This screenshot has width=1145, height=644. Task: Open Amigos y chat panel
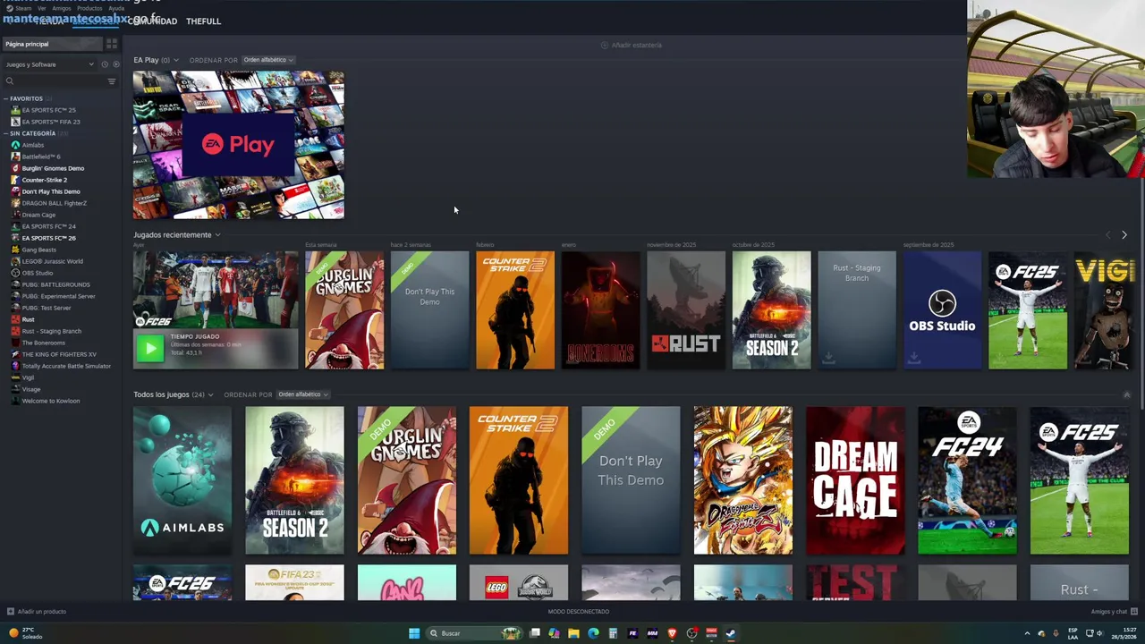tap(1114, 612)
